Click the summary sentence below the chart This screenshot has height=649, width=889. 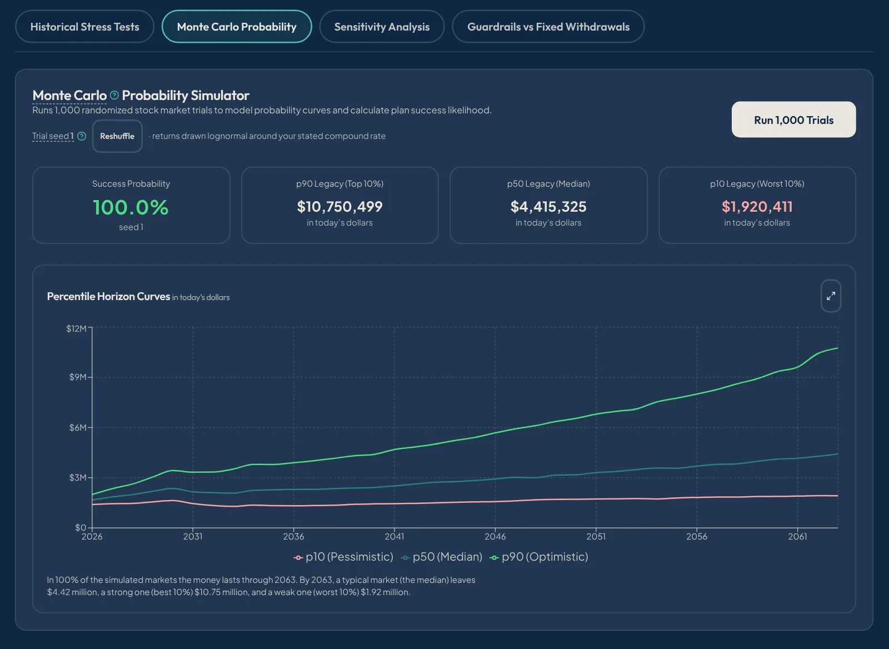click(x=261, y=586)
